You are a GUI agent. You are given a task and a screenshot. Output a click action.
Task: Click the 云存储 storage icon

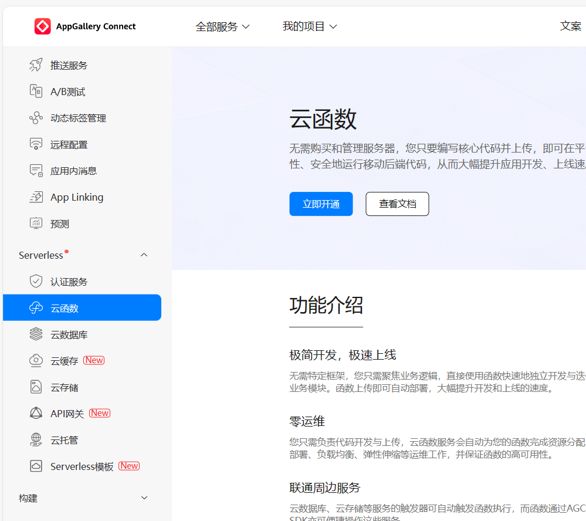[x=36, y=387]
